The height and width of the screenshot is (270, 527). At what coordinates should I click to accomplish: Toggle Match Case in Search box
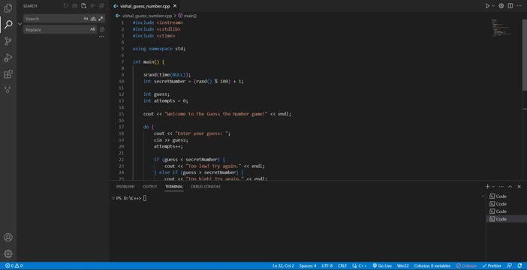coord(86,19)
